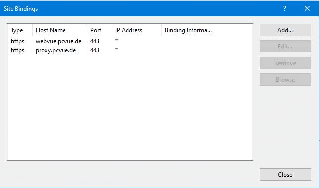Sort by the Port column header
Screen dimensions: 320x188
point(100,30)
